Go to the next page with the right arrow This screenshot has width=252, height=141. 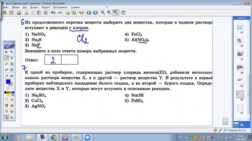click(95, 13)
